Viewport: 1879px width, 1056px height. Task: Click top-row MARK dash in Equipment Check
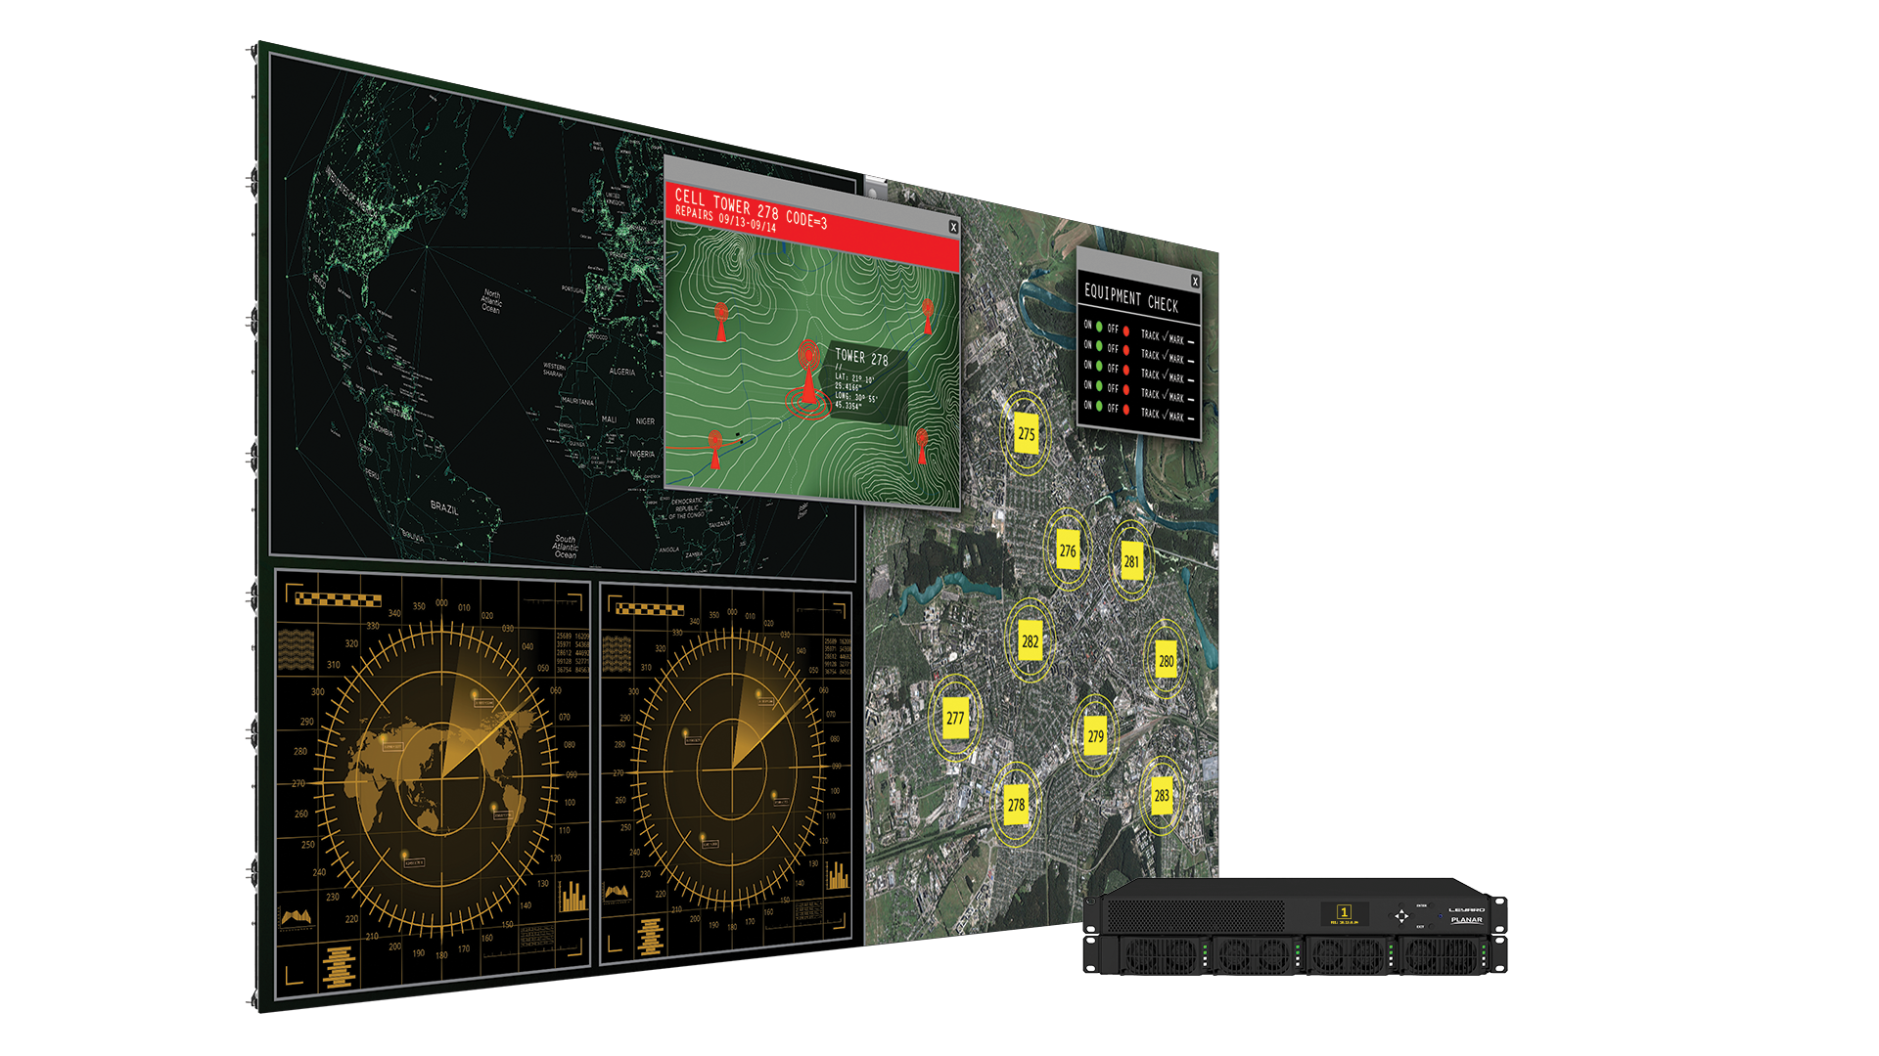(x=1191, y=342)
